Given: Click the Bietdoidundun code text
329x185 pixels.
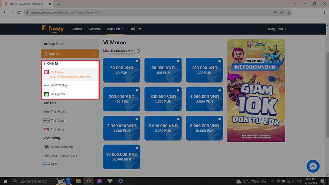Looking at the screenshot, I should pyautogui.click(x=122, y=51).
